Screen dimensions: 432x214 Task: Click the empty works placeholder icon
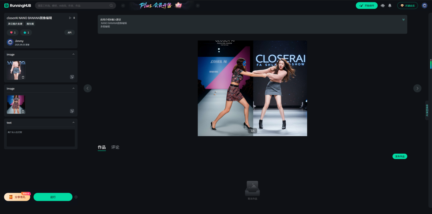[252, 188]
